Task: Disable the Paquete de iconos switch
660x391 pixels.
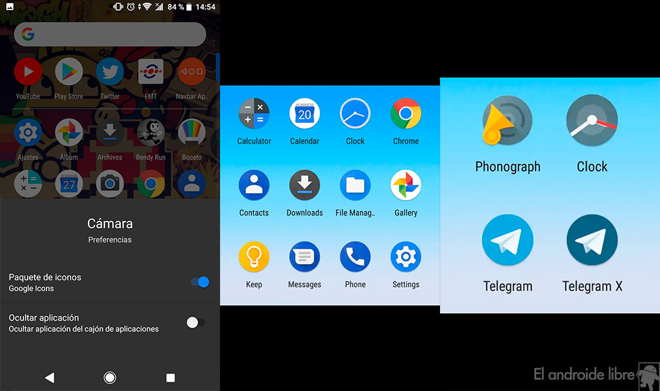Action: (200, 282)
